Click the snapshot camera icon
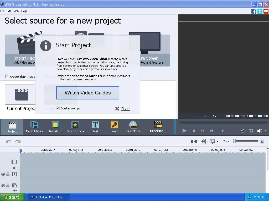Viewport: 269px width, 201px height. [x=251, y=131]
